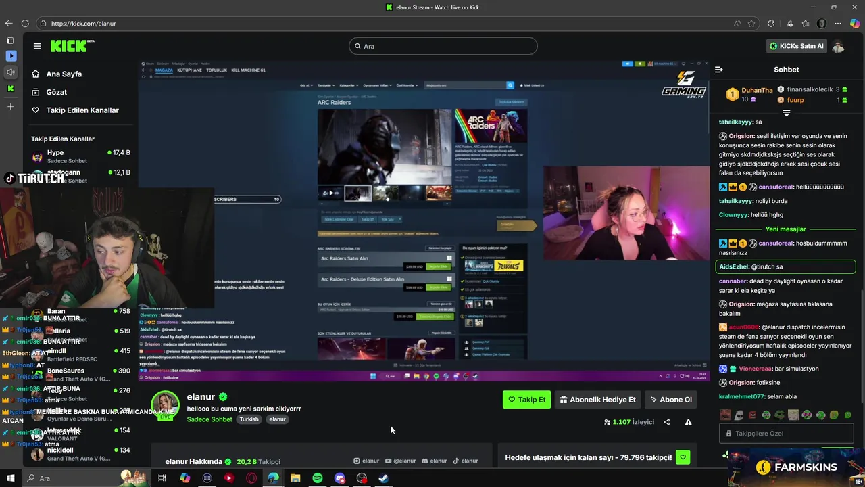Open browser profile avatar
865x487 pixels.
[x=822, y=23]
